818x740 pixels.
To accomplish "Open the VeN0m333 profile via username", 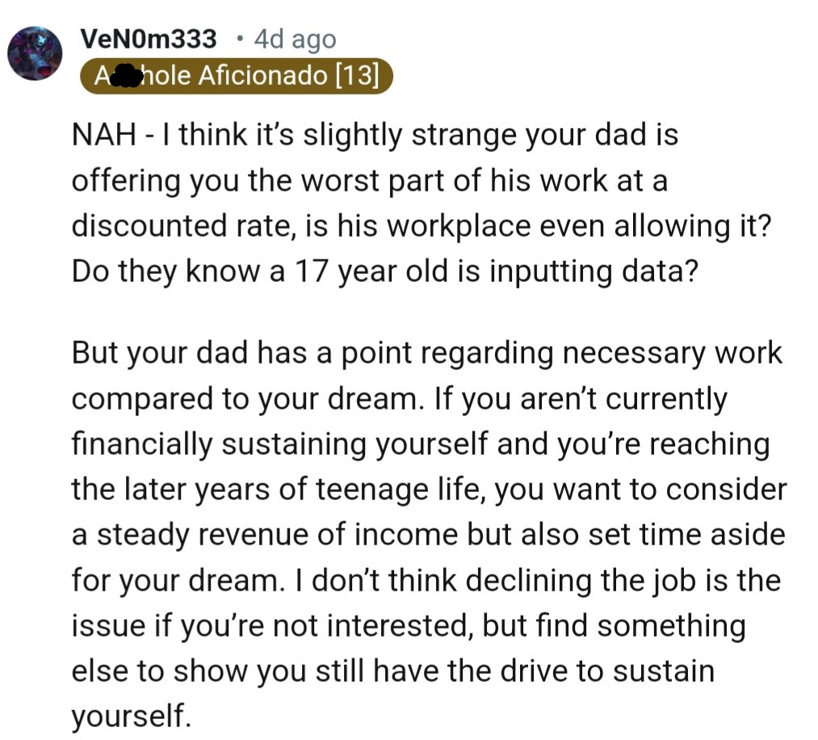I will coord(149,39).
